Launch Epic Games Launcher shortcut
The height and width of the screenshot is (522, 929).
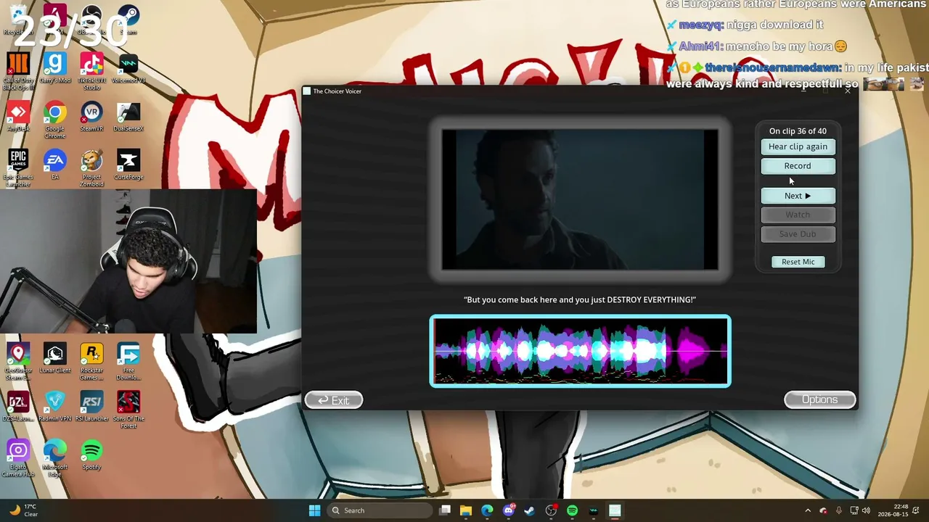pyautogui.click(x=18, y=168)
